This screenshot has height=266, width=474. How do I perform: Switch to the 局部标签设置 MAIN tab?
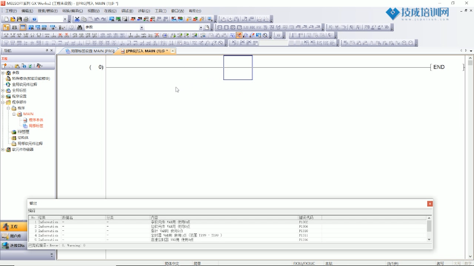(x=88, y=51)
